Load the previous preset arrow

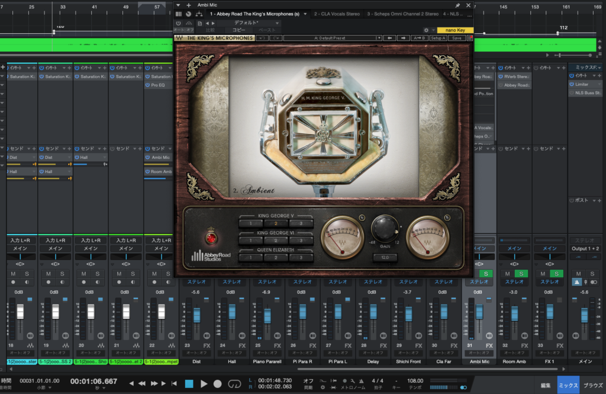click(207, 23)
